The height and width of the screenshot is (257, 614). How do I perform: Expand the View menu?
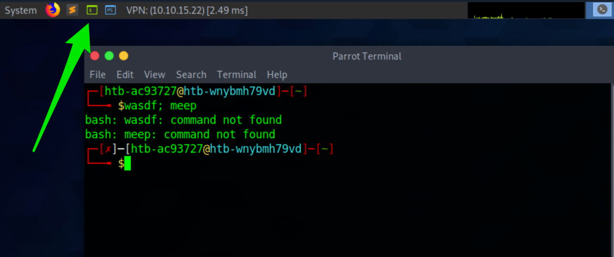tap(155, 75)
